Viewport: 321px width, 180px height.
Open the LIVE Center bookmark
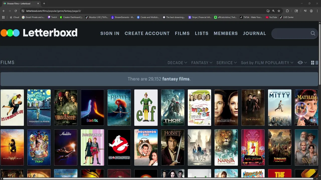[287, 17]
